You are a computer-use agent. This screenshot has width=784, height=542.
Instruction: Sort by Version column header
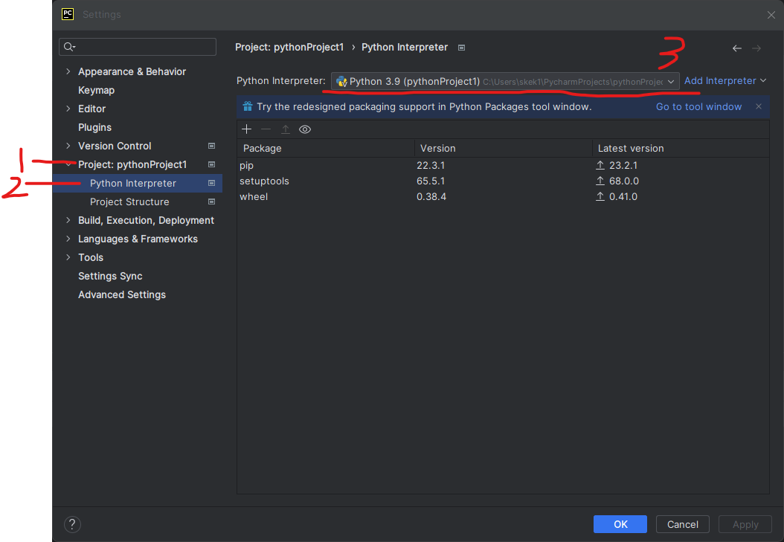tap(503, 149)
